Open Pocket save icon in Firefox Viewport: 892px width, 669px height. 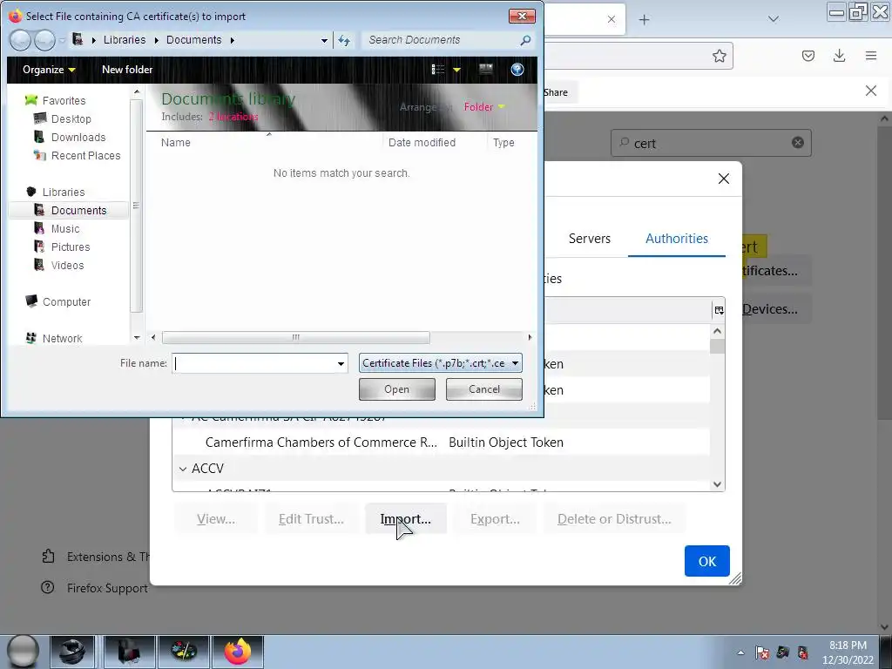(x=808, y=56)
